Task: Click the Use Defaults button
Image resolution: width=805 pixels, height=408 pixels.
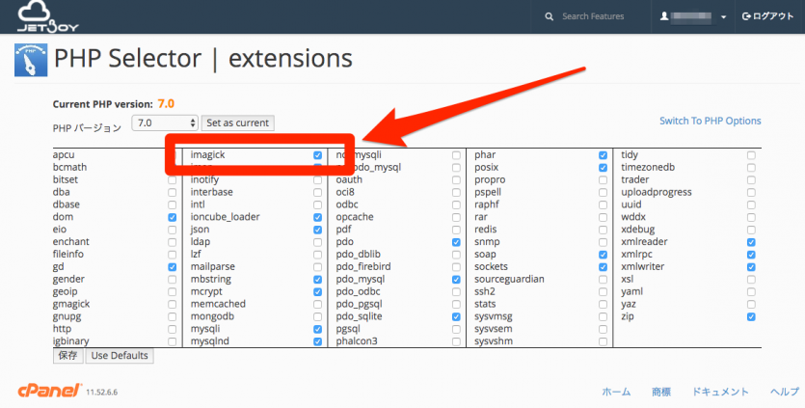Action: [120, 356]
